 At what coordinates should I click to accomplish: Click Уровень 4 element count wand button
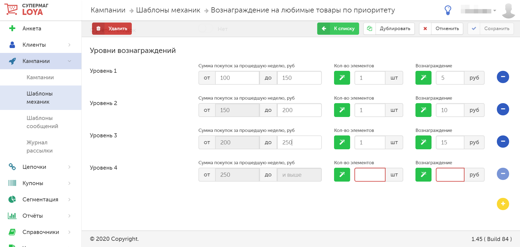[342, 175]
